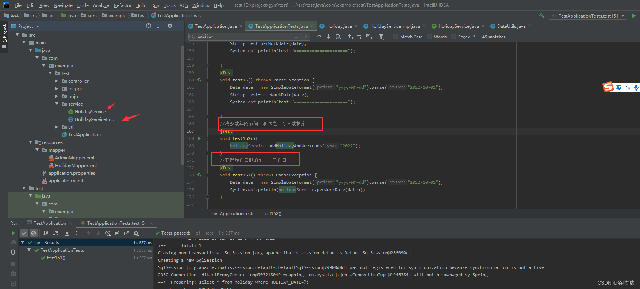Collapse Test Results tree node
The image size is (640, 289).
(x=22, y=243)
